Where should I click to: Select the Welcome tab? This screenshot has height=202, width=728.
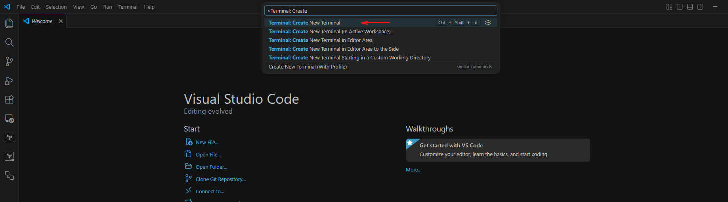coord(42,21)
